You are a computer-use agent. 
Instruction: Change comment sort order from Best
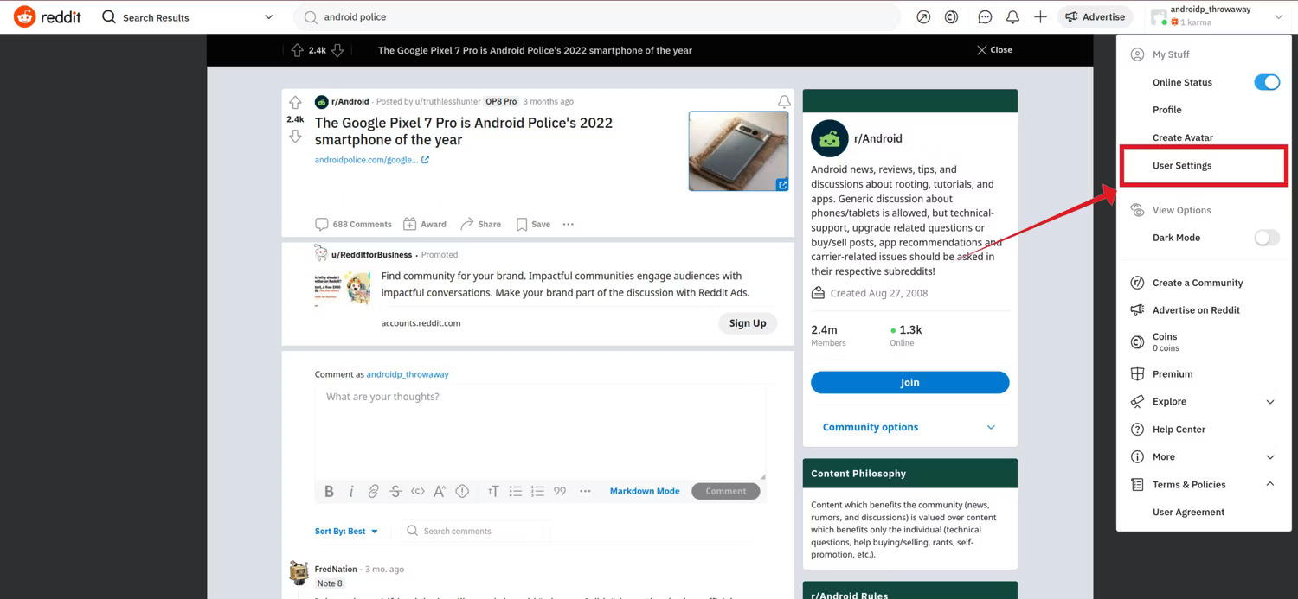pos(346,531)
